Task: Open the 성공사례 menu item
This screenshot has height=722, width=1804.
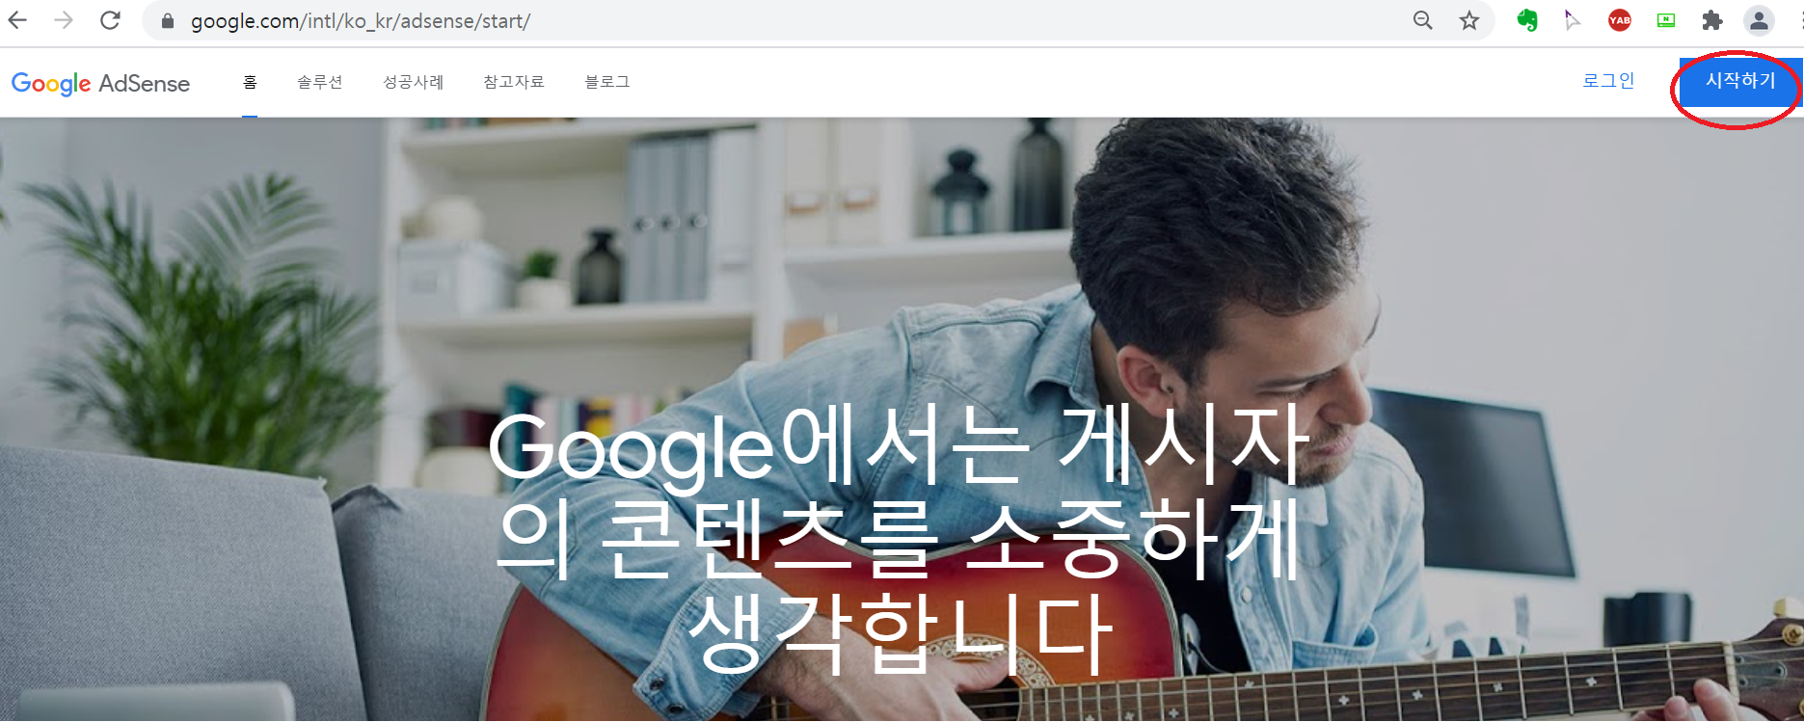Action: tap(414, 82)
